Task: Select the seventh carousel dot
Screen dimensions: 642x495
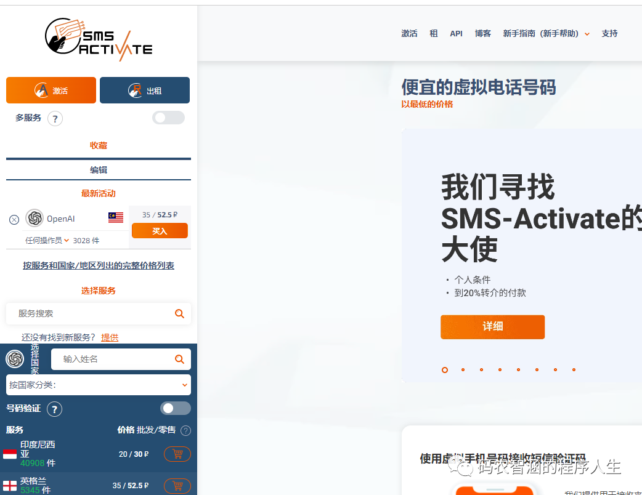Action: click(x=555, y=370)
